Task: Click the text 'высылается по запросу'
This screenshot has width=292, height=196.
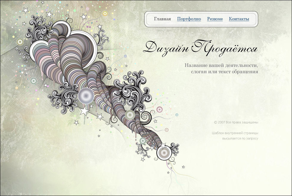Action: 240,139
